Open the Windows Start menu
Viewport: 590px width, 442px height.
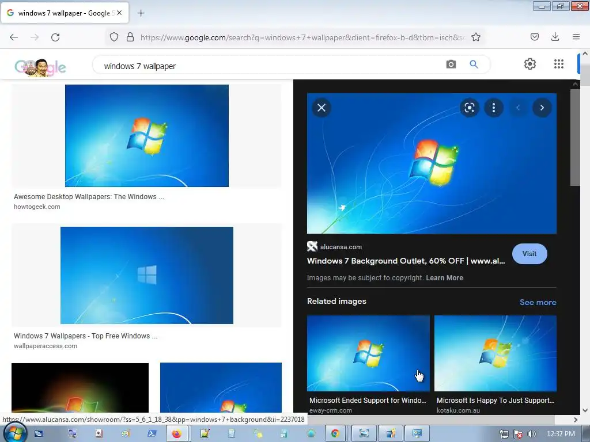(14, 433)
